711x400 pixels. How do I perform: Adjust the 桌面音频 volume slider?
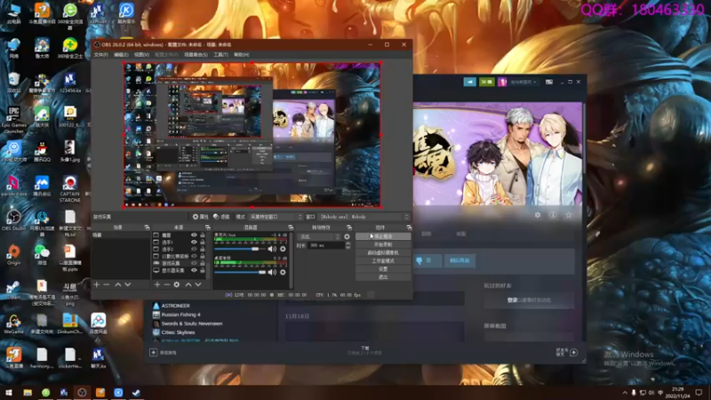(240, 272)
